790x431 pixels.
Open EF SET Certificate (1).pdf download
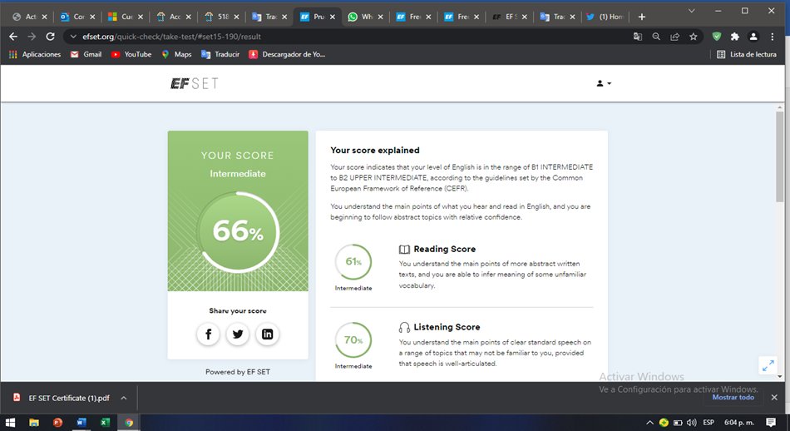(62, 398)
